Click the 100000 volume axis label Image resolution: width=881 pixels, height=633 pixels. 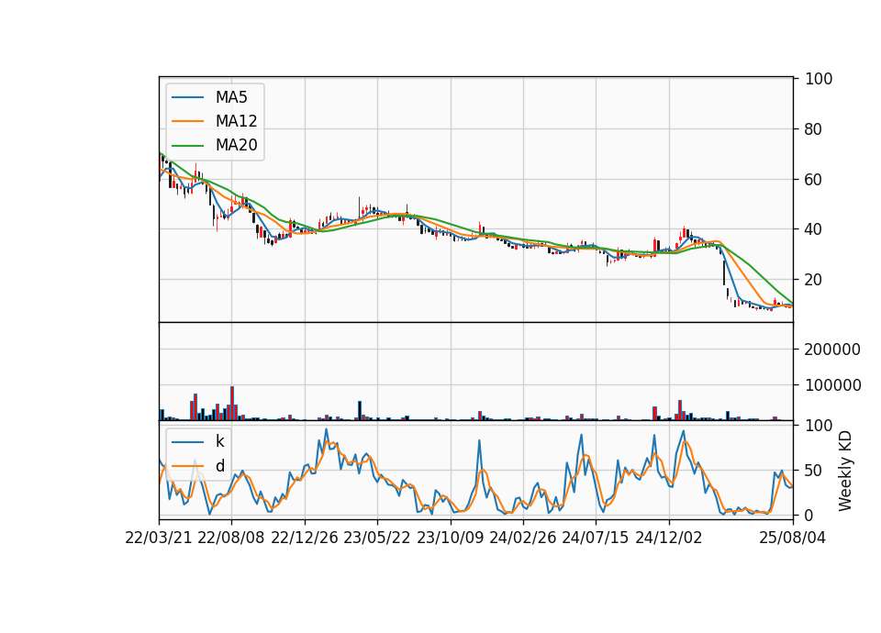(832, 385)
